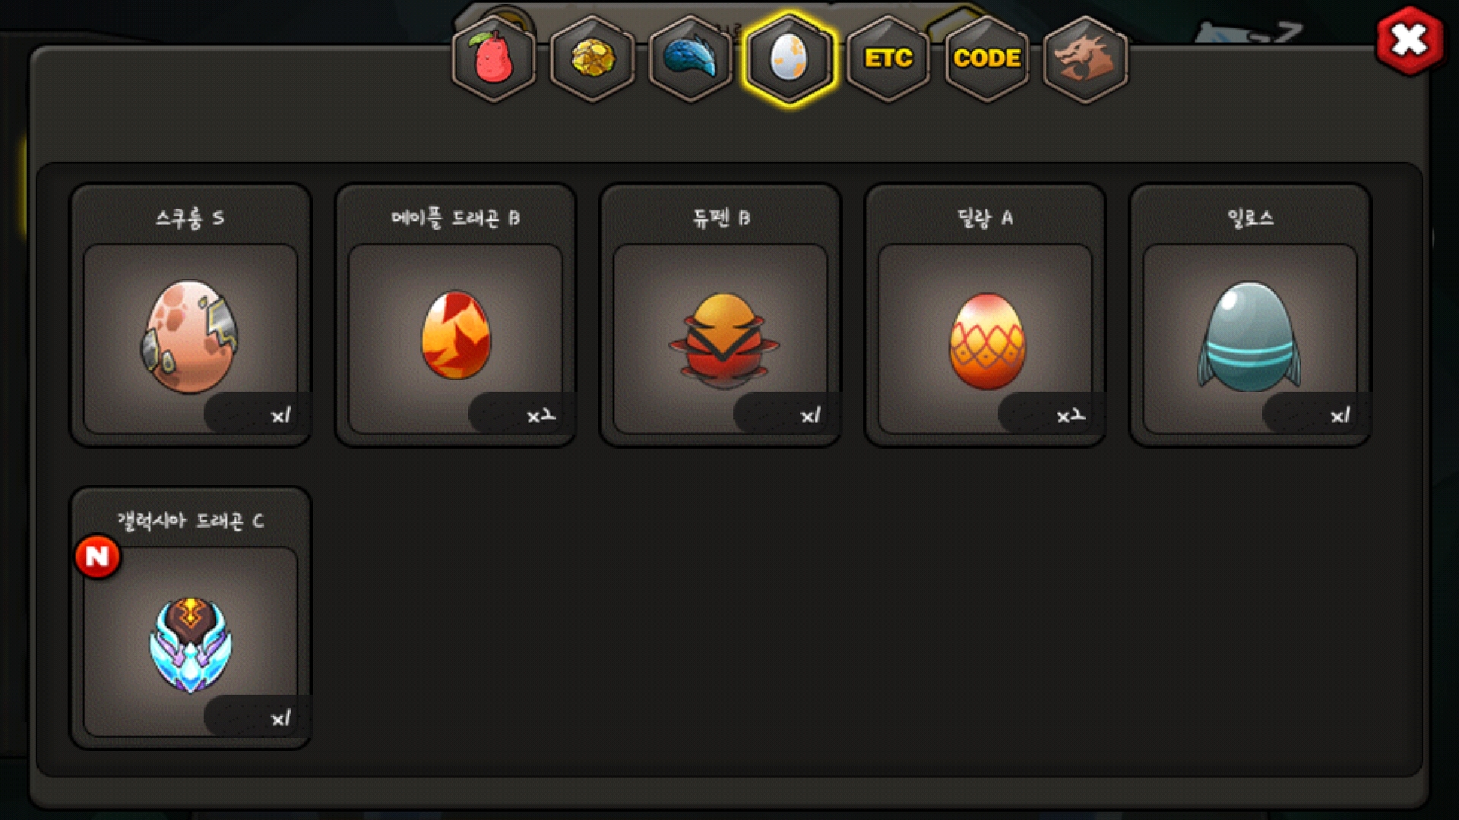Click the red N new-item badge

[x=98, y=557]
